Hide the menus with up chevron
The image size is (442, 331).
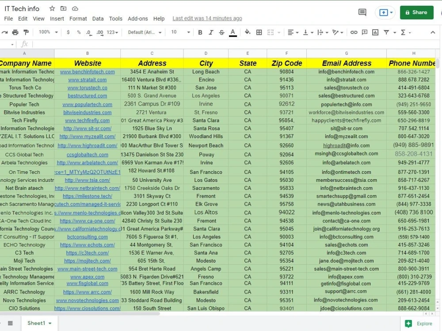click(x=433, y=32)
